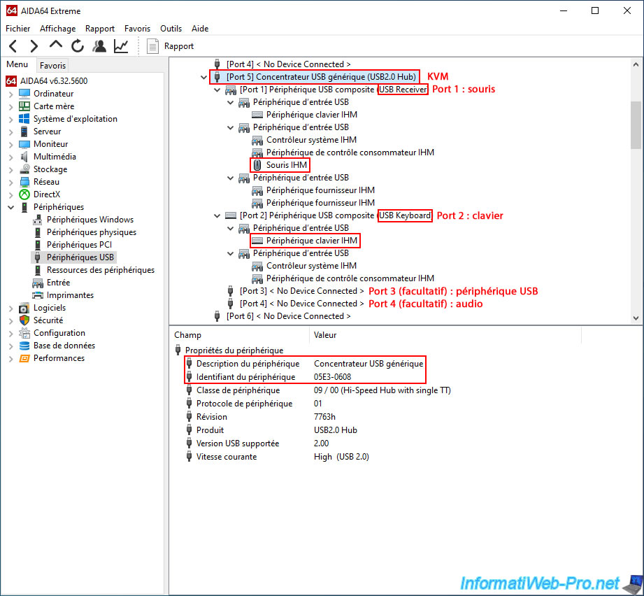Click the Forward navigation arrow in toolbar
This screenshot has height=596, width=644.
(34, 46)
